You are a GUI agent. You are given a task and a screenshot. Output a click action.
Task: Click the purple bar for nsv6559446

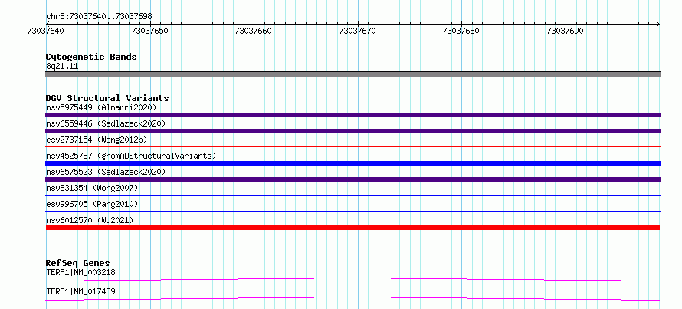coord(352,131)
